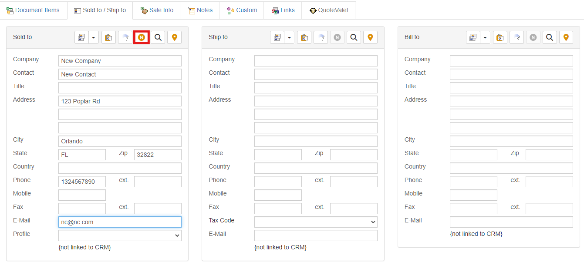Click the map pin icon in Bill to
This screenshot has height=265, width=584.
click(x=566, y=38)
